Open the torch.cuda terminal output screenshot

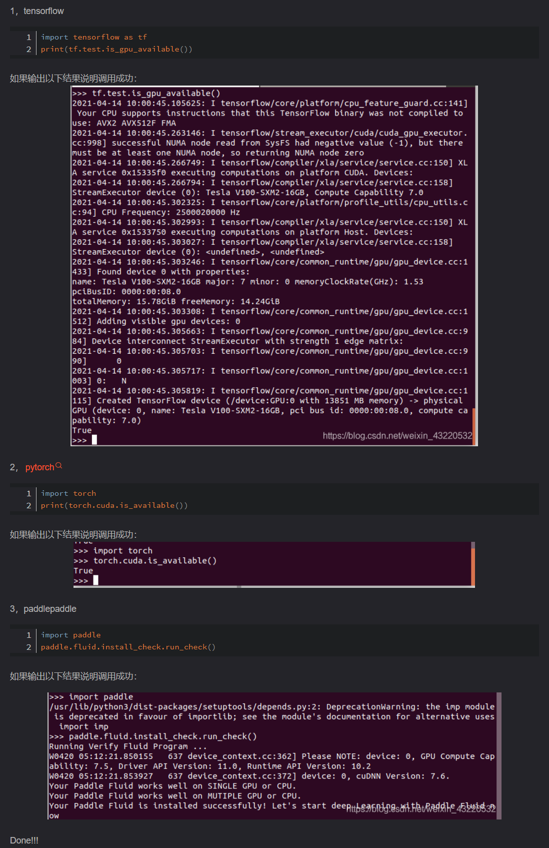tap(274, 564)
